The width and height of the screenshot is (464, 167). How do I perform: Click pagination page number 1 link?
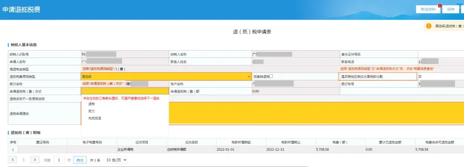click(x=24, y=160)
